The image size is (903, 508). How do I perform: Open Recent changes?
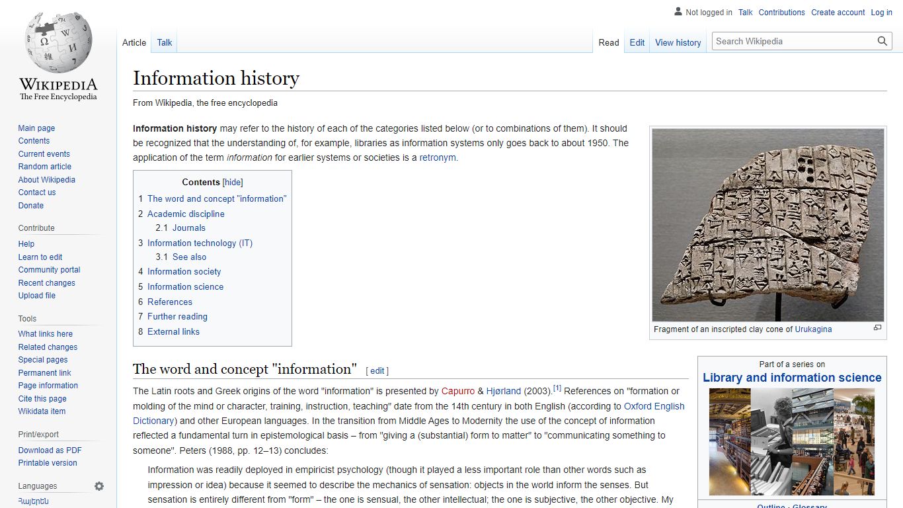pos(46,283)
